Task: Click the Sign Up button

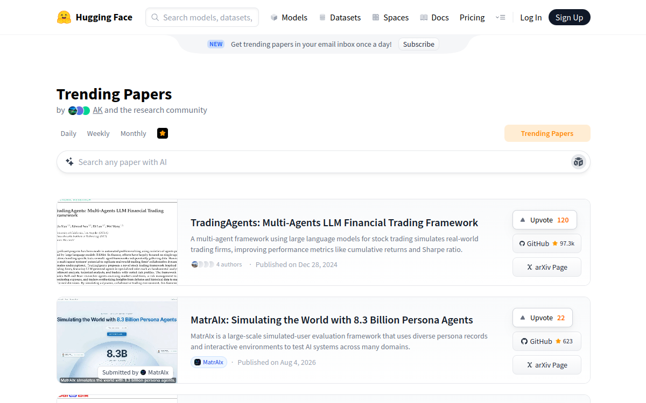Action: click(x=570, y=17)
